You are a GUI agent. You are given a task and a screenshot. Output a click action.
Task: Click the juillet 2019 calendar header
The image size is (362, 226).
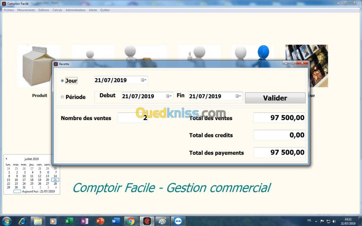click(x=32, y=159)
